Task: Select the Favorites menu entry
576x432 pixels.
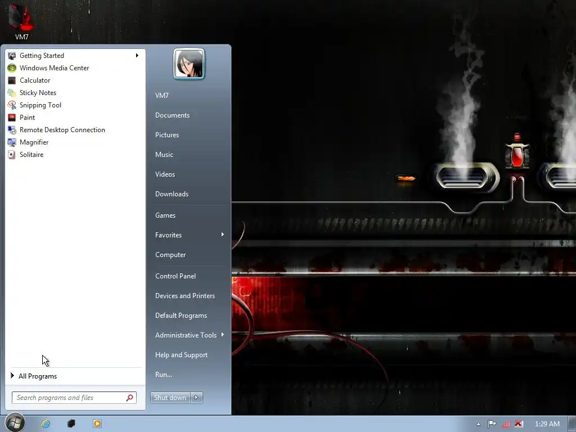Action: click(x=168, y=235)
